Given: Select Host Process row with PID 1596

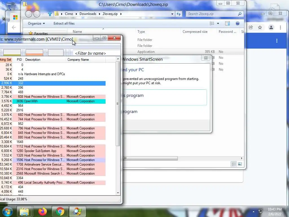Looking at the screenshot, I should [53, 160].
